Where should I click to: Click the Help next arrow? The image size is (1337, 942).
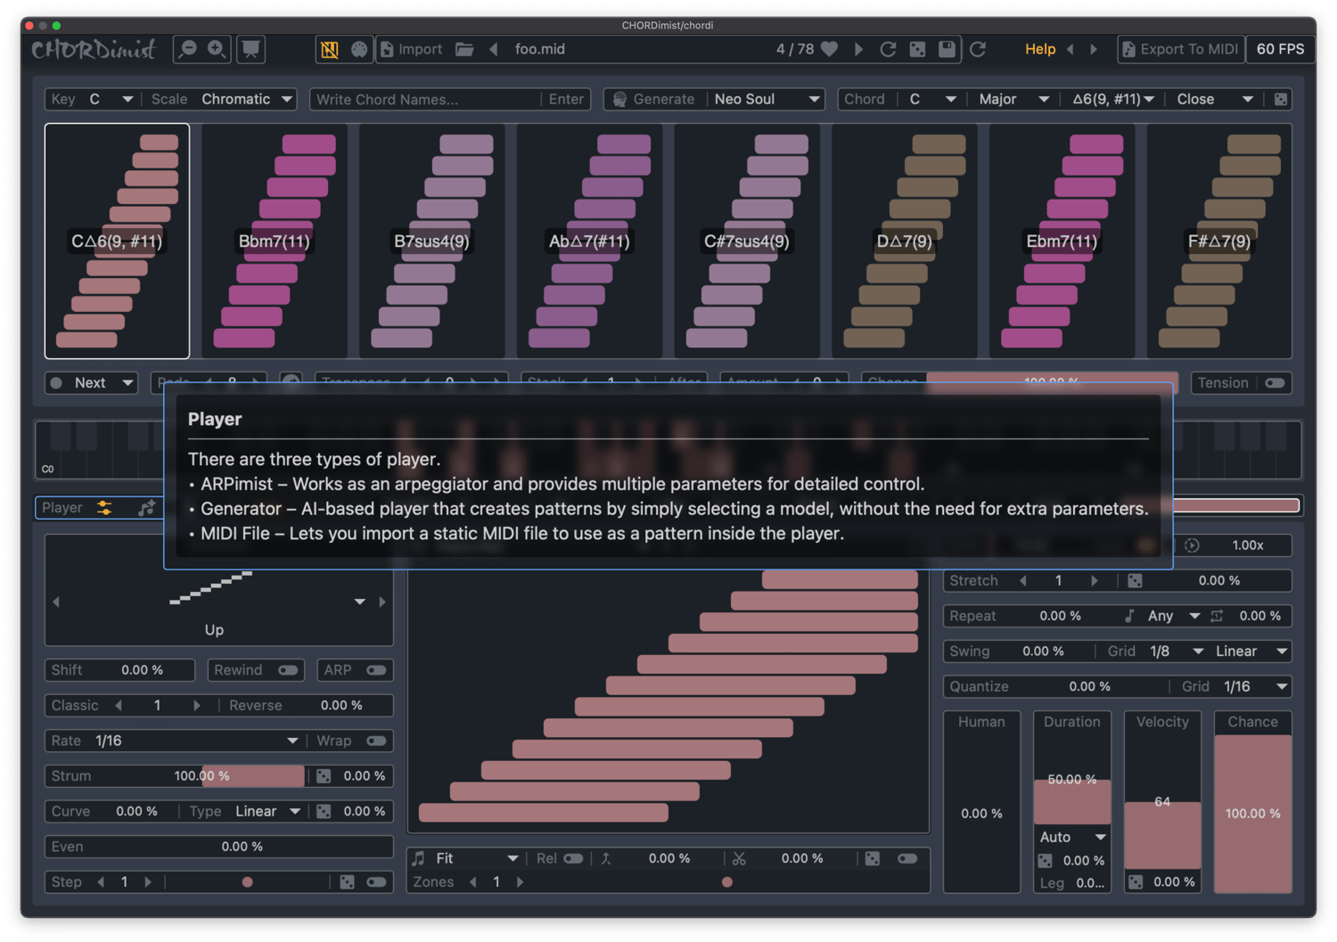click(x=1094, y=49)
